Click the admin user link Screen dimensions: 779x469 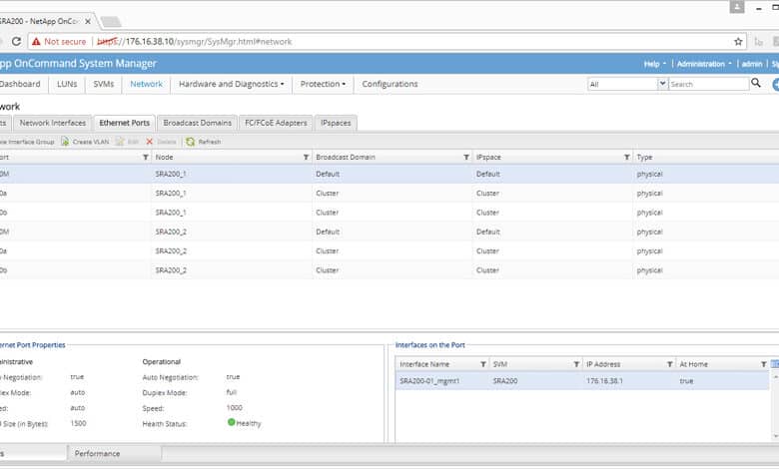coord(752,64)
